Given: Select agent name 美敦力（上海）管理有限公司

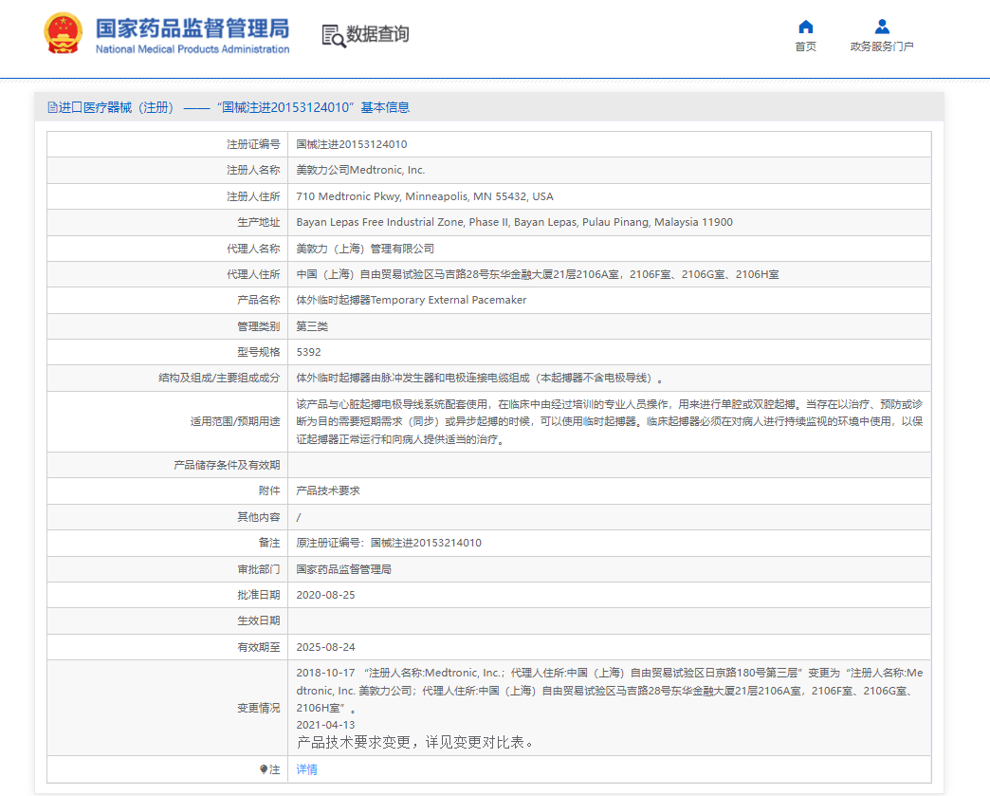Looking at the screenshot, I should (x=365, y=249).
